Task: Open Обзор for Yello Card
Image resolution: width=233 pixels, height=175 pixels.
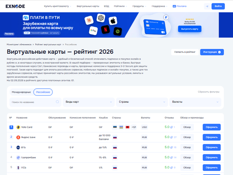Action: [x=187, y=127]
